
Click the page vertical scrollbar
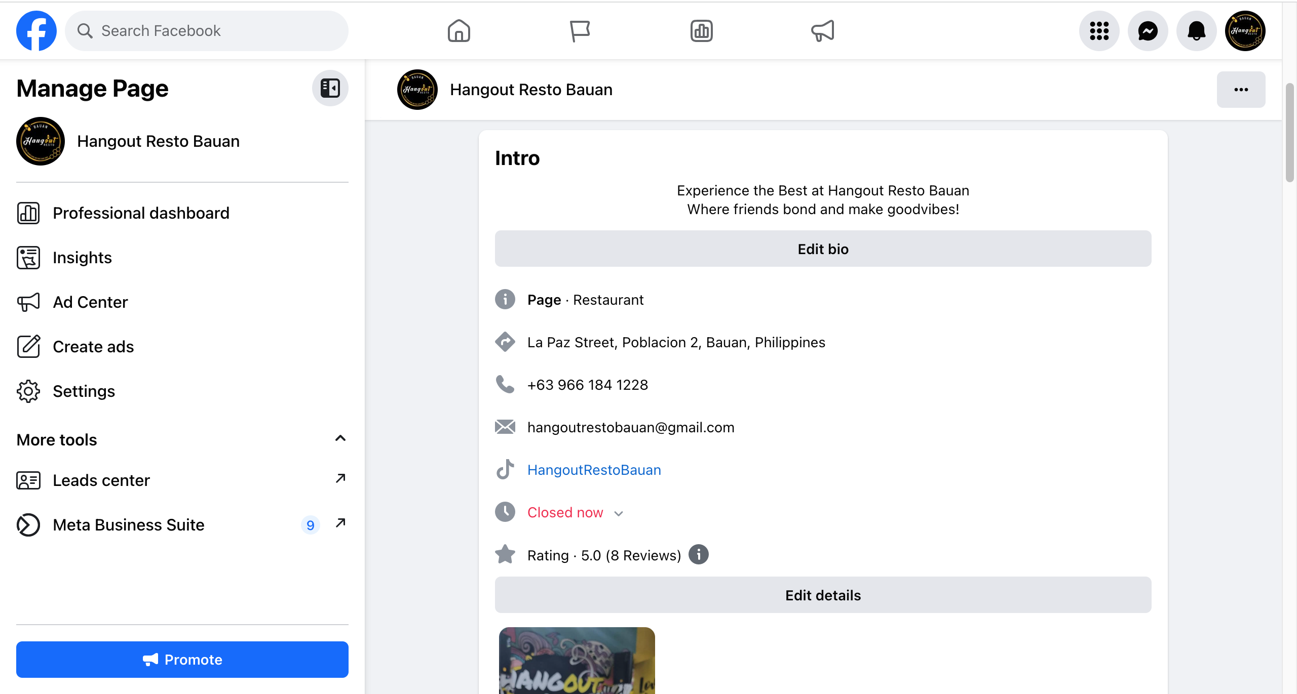(1290, 133)
